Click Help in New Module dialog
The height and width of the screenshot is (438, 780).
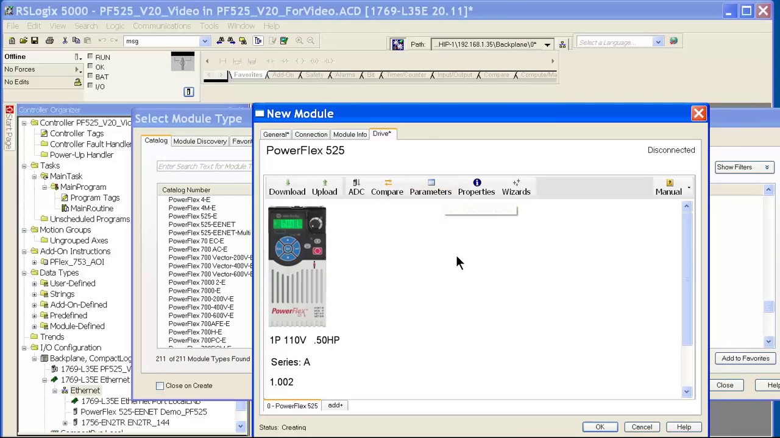pyautogui.click(x=684, y=427)
